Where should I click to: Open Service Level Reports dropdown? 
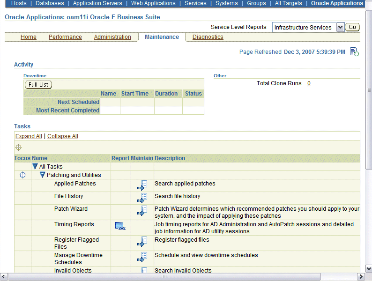[x=308, y=27]
